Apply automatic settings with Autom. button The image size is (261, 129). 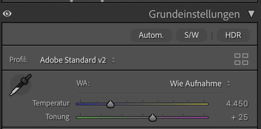coord(151,35)
